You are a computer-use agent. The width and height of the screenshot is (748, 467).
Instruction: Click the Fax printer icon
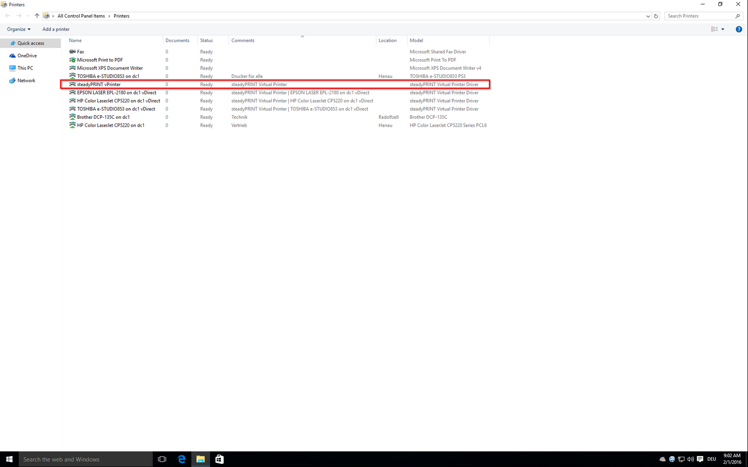pyautogui.click(x=72, y=51)
